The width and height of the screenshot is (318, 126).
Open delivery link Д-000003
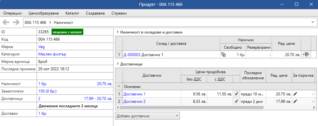[x=132, y=54]
